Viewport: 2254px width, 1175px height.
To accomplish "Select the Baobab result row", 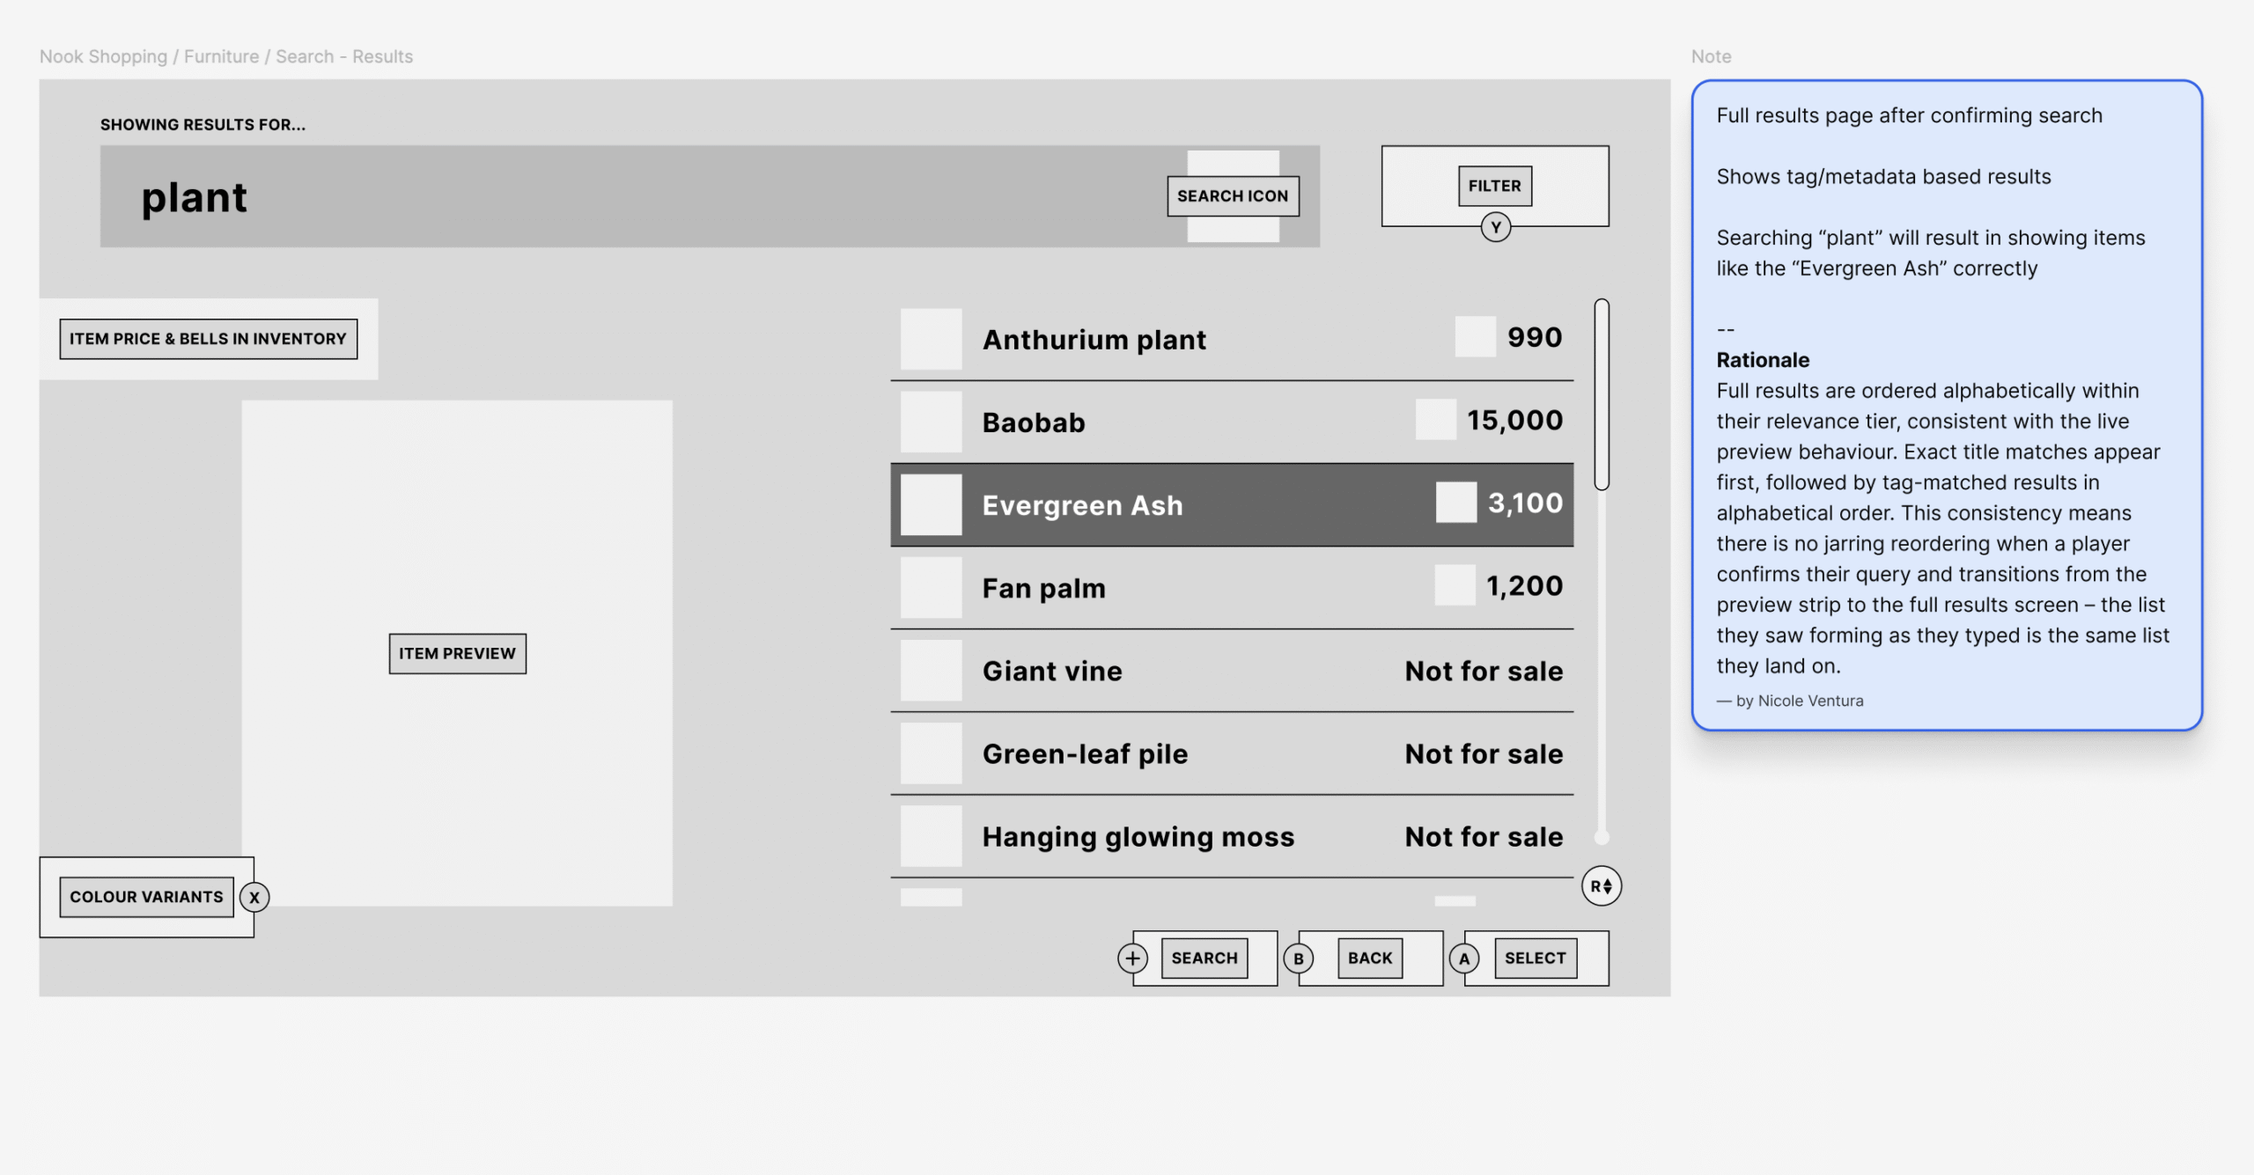I will (1231, 422).
